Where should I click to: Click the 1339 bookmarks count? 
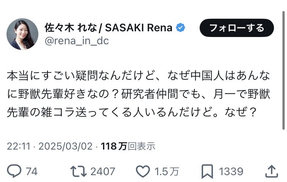[231, 171]
